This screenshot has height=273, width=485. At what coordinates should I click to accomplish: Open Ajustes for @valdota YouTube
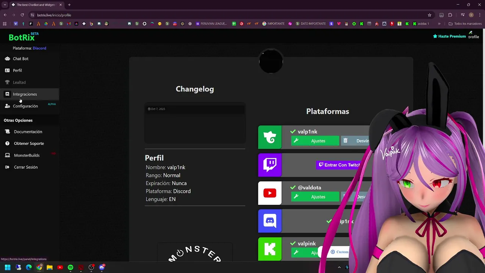[x=315, y=197]
